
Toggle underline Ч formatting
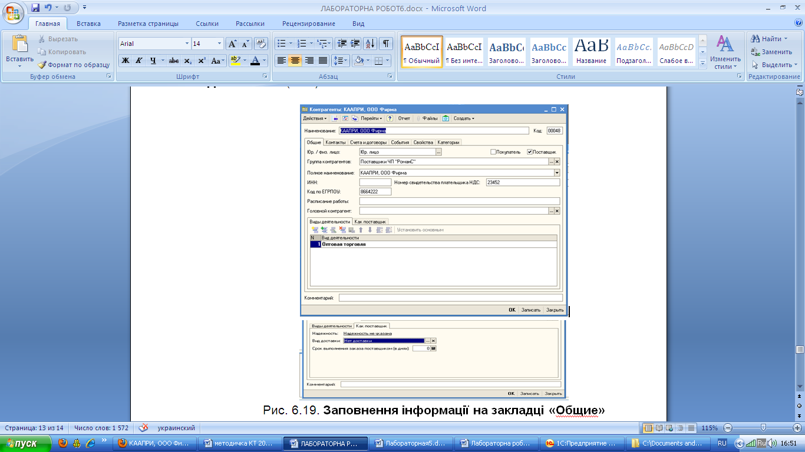(153, 61)
